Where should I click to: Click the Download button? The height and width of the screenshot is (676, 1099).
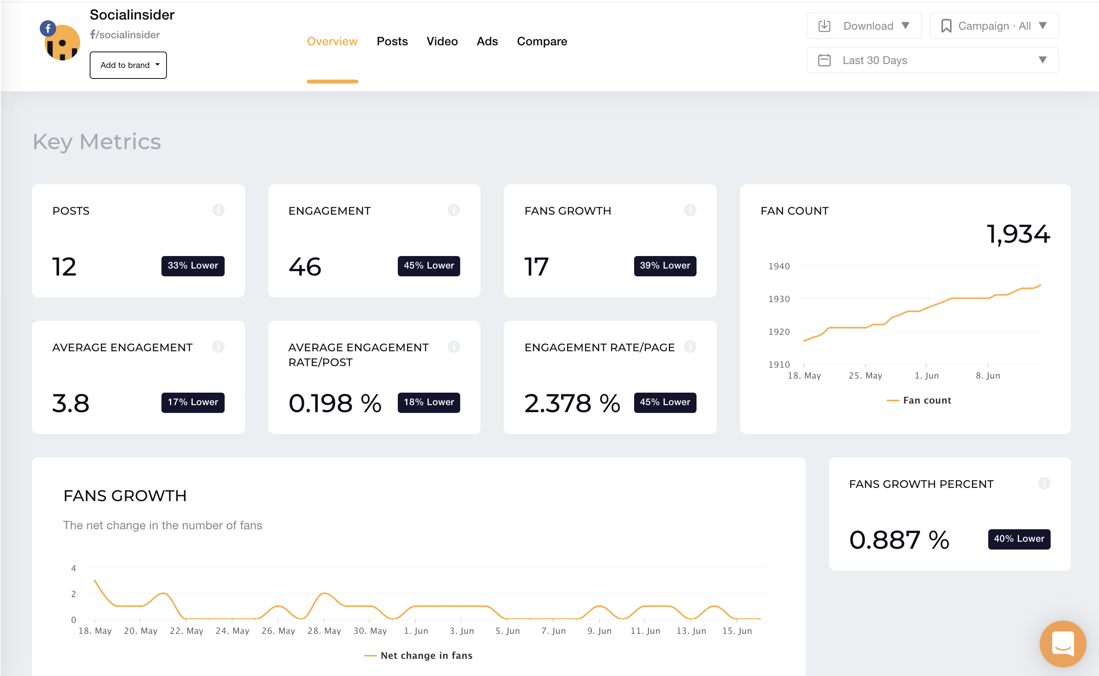[x=863, y=25]
